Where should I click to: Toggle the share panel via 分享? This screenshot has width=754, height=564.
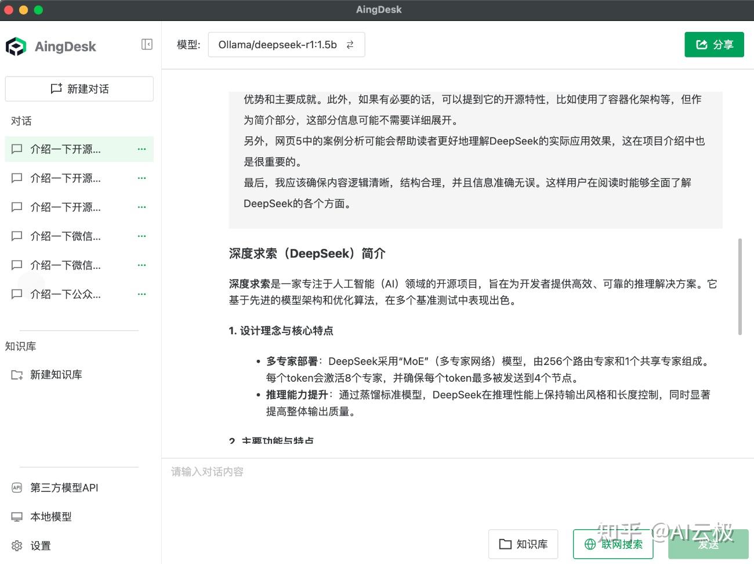[x=714, y=44]
